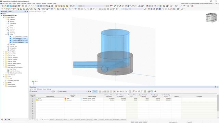Viewport: 219px width, 123px height.
Task: Open the Navigator Views camera icon at panel bottom
Action: [9, 120]
